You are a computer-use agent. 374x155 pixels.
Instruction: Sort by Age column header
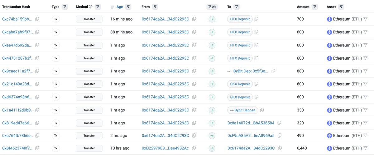(x=120, y=7)
